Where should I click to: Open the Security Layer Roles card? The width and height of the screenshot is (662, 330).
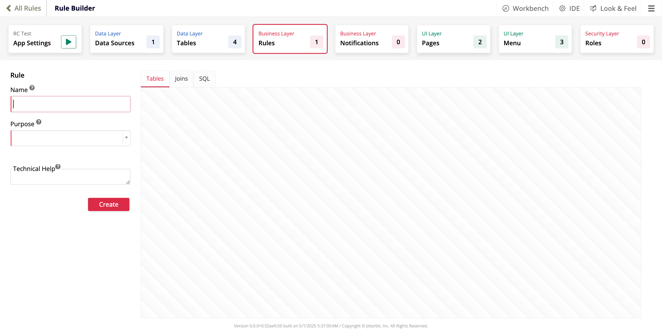[617, 39]
